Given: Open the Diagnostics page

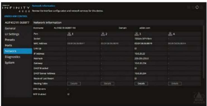Looking at the screenshot, I should (x=13, y=57).
